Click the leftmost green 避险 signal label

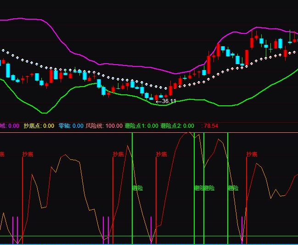[x=138, y=188]
